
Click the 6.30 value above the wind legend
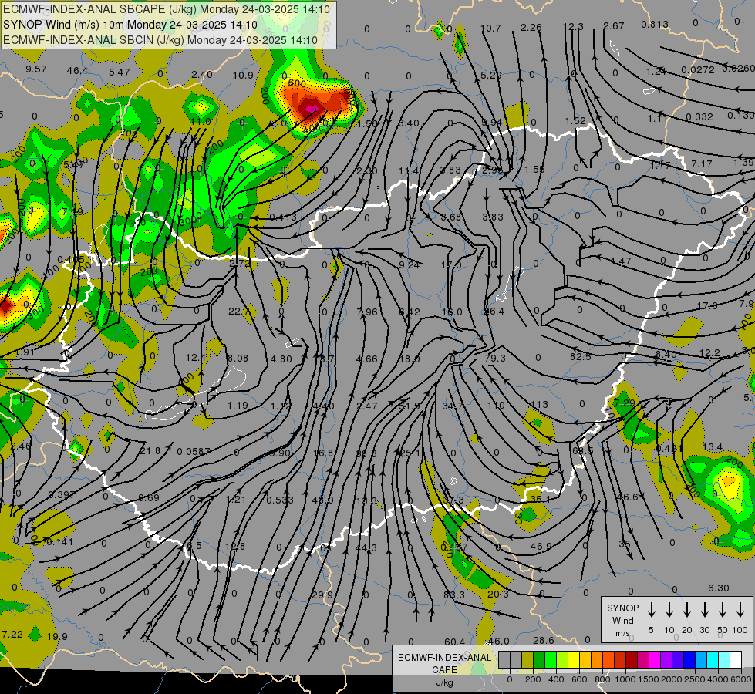pyautogui.click(x=719, y=588)
